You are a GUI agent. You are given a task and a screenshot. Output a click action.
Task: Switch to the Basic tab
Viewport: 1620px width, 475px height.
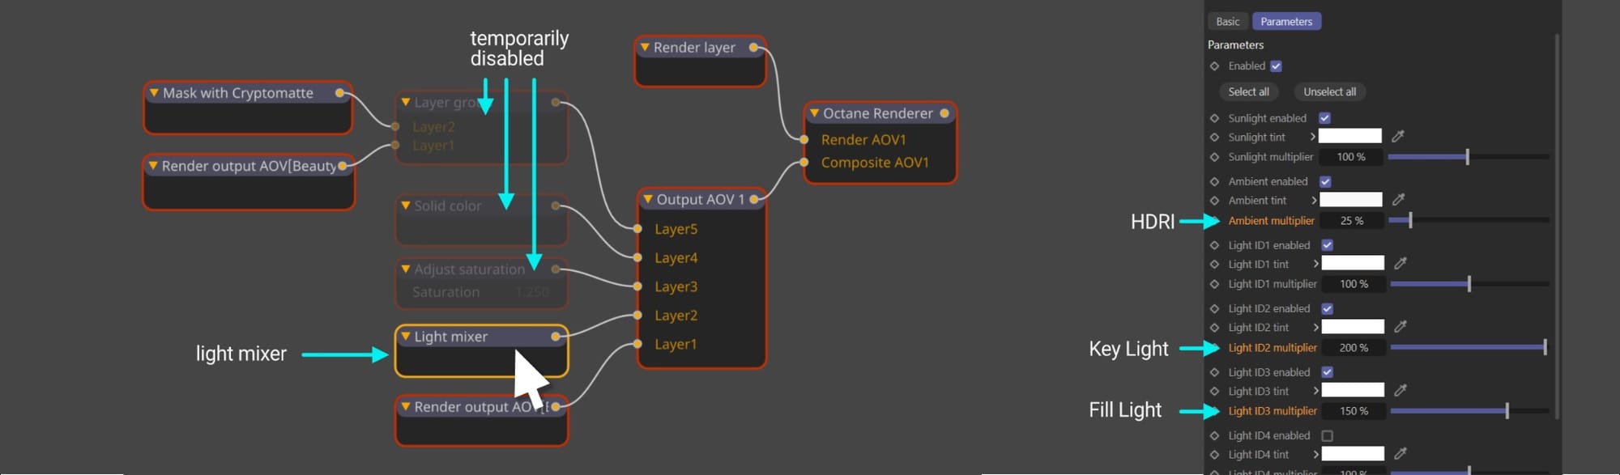[x=1227, y=22]
